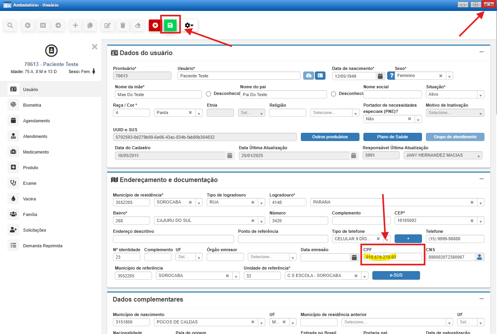
Task: Click the CNS person lookup icon
Action: tap(479, 257)
